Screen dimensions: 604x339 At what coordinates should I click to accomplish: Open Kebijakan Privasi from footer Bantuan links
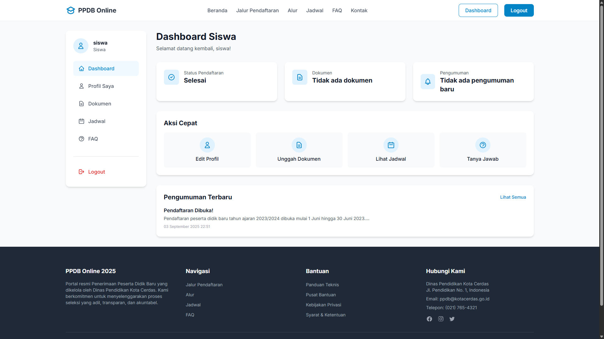pos(323,304)
